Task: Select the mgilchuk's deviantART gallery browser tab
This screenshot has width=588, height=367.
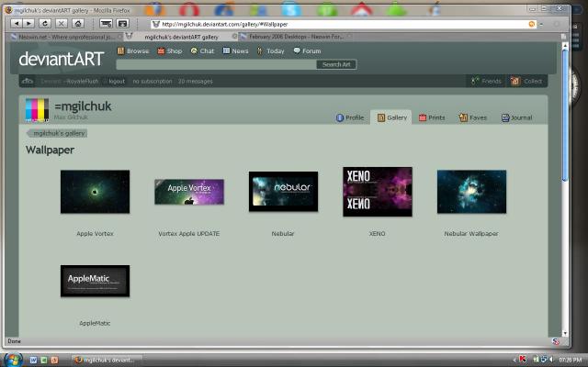Action: [x=181, y=37]
